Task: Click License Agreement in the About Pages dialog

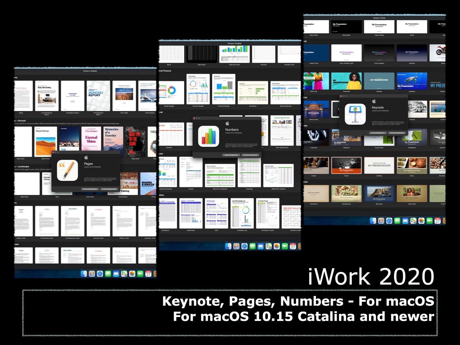Action: (109, 189)
